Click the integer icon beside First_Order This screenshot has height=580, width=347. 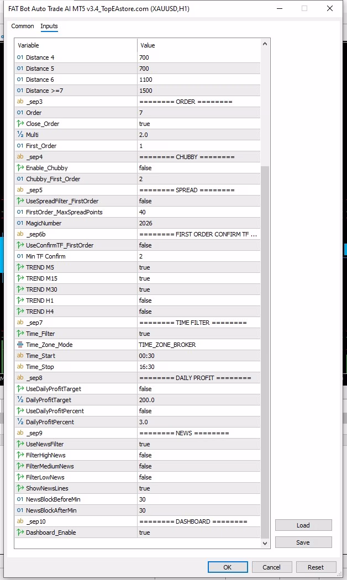pyautogui.click(x=20, y=146)
